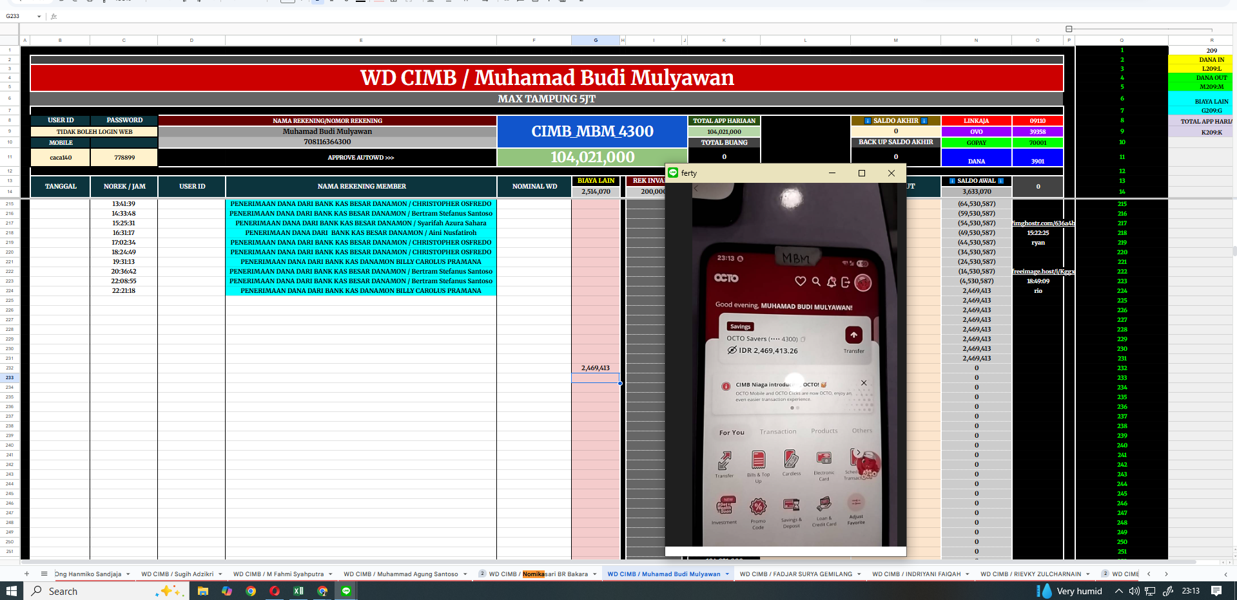1237x600 pixels.
Task: Open Microsoft Copilot on the taskbar
Action: pyautogui.click(x=227, y=591)
